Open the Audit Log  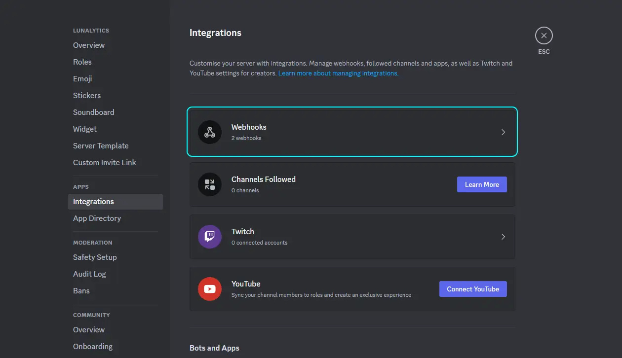click(x=89, y=274)
